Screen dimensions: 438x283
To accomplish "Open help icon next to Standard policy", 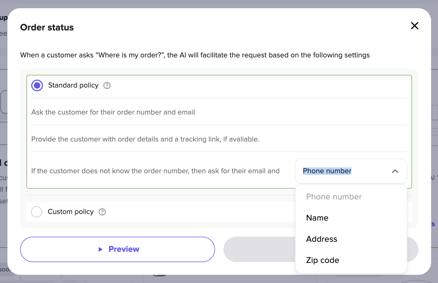I will click(x=107, y=85).
